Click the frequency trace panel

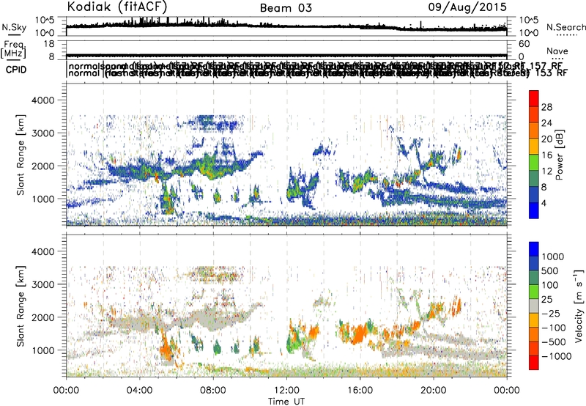point(286,51)
